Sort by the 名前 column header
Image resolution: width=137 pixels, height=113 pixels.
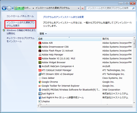tap(69, 39)
